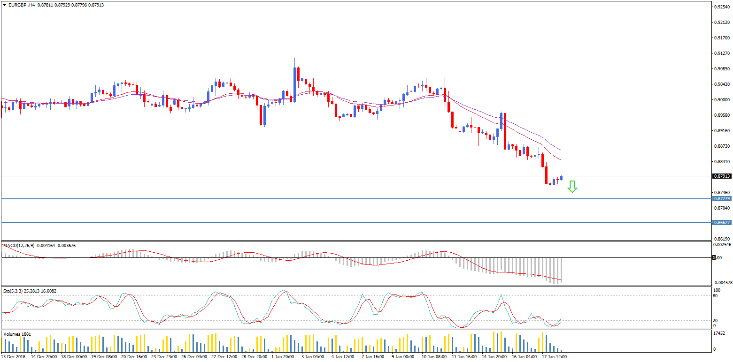Click the green down arrow on chart
This screenshot has width=733, height=362.
click(x=571, y=187)
